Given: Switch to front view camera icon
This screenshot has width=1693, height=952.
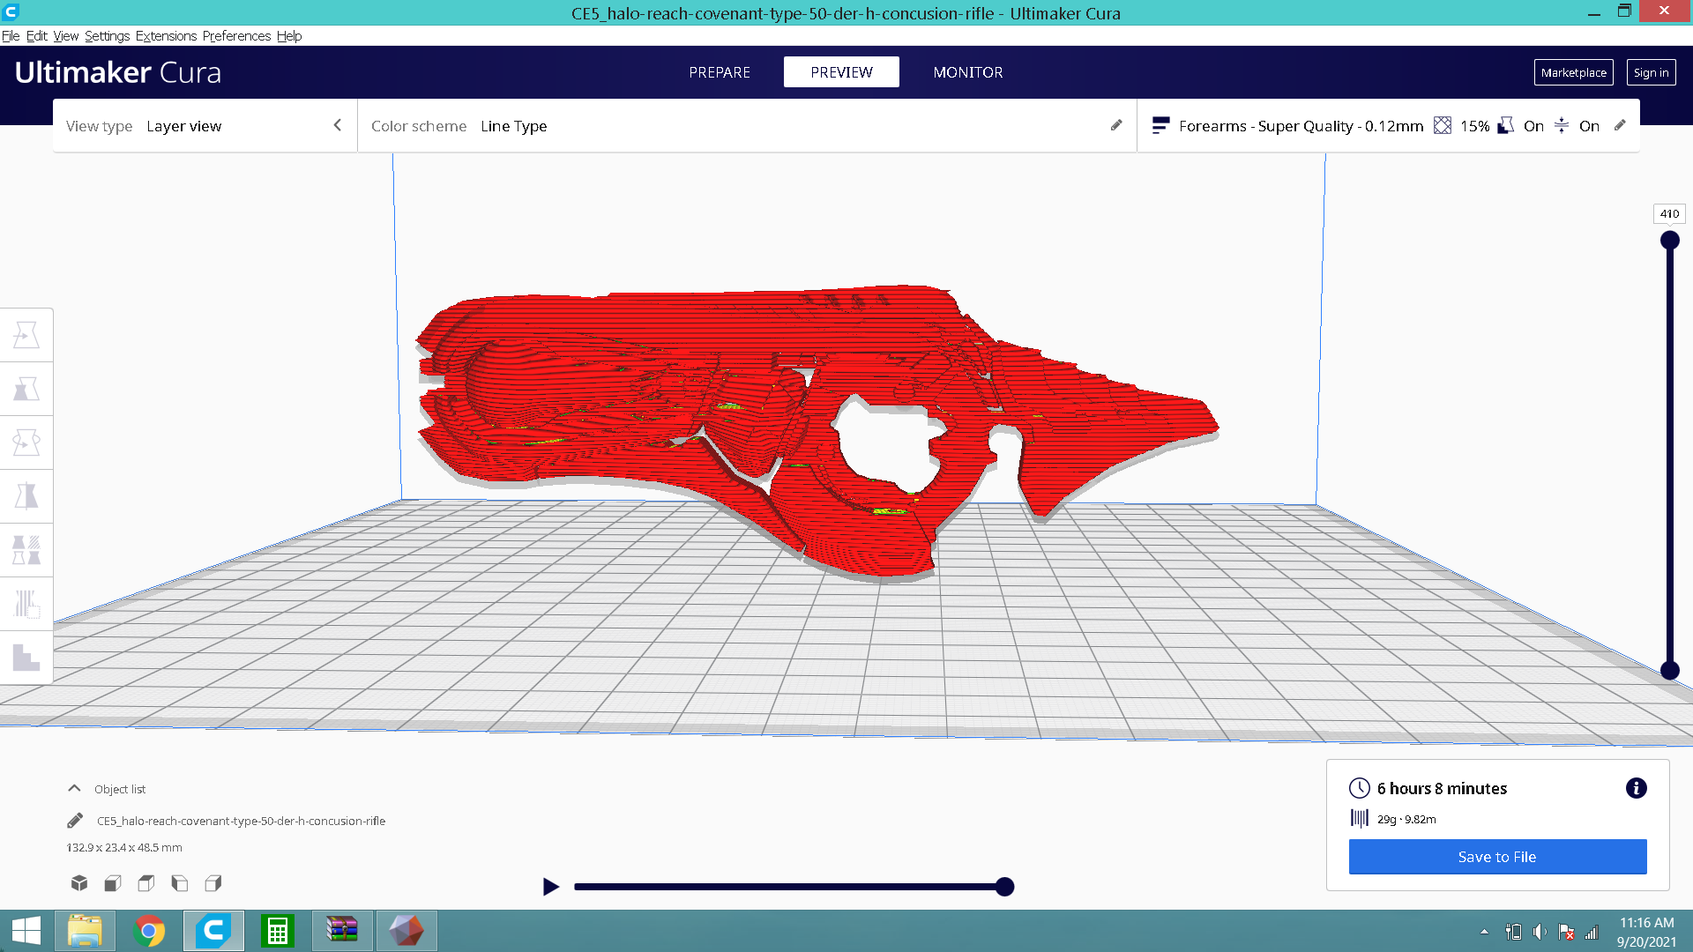Looking at the screenshot, I should click(x=113, y=882).
